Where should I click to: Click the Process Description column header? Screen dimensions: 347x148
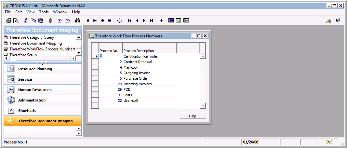(x=150, y=48)
